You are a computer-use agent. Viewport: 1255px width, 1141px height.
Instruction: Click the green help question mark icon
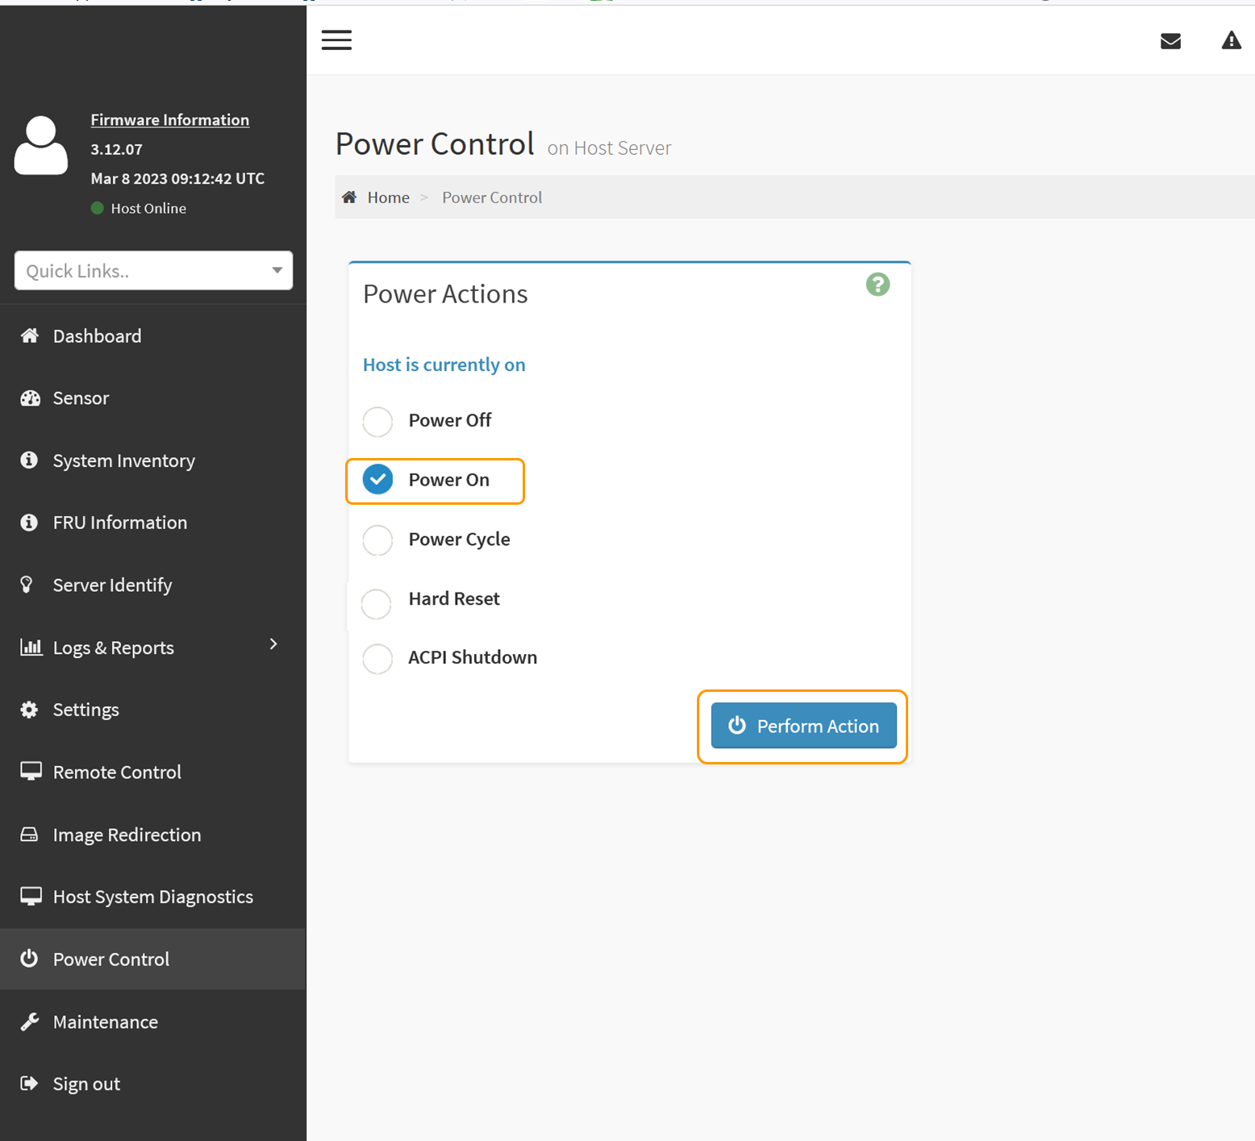tap(878, 285)
